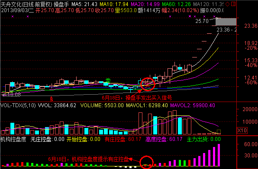This screenshot has width=258, height=169.
Task: Click the volume value 量5503.0
Action: [126, 10]
